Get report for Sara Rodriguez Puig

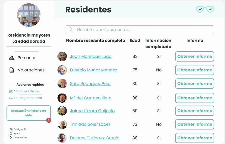(x=195, y=83)
